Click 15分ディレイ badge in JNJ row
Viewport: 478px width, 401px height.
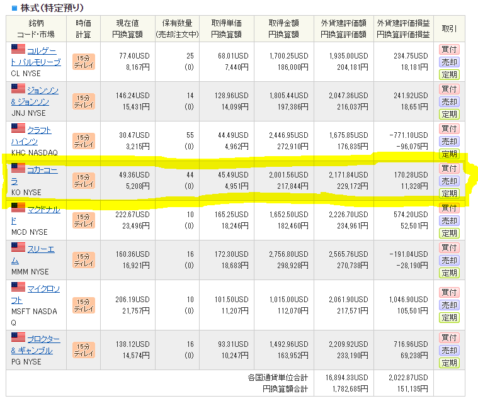(x=84, y=101)
